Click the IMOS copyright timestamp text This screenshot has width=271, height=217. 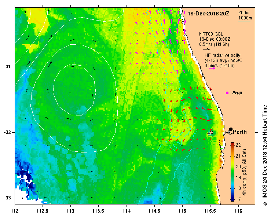pyautogui.click(x=265, y=155)
